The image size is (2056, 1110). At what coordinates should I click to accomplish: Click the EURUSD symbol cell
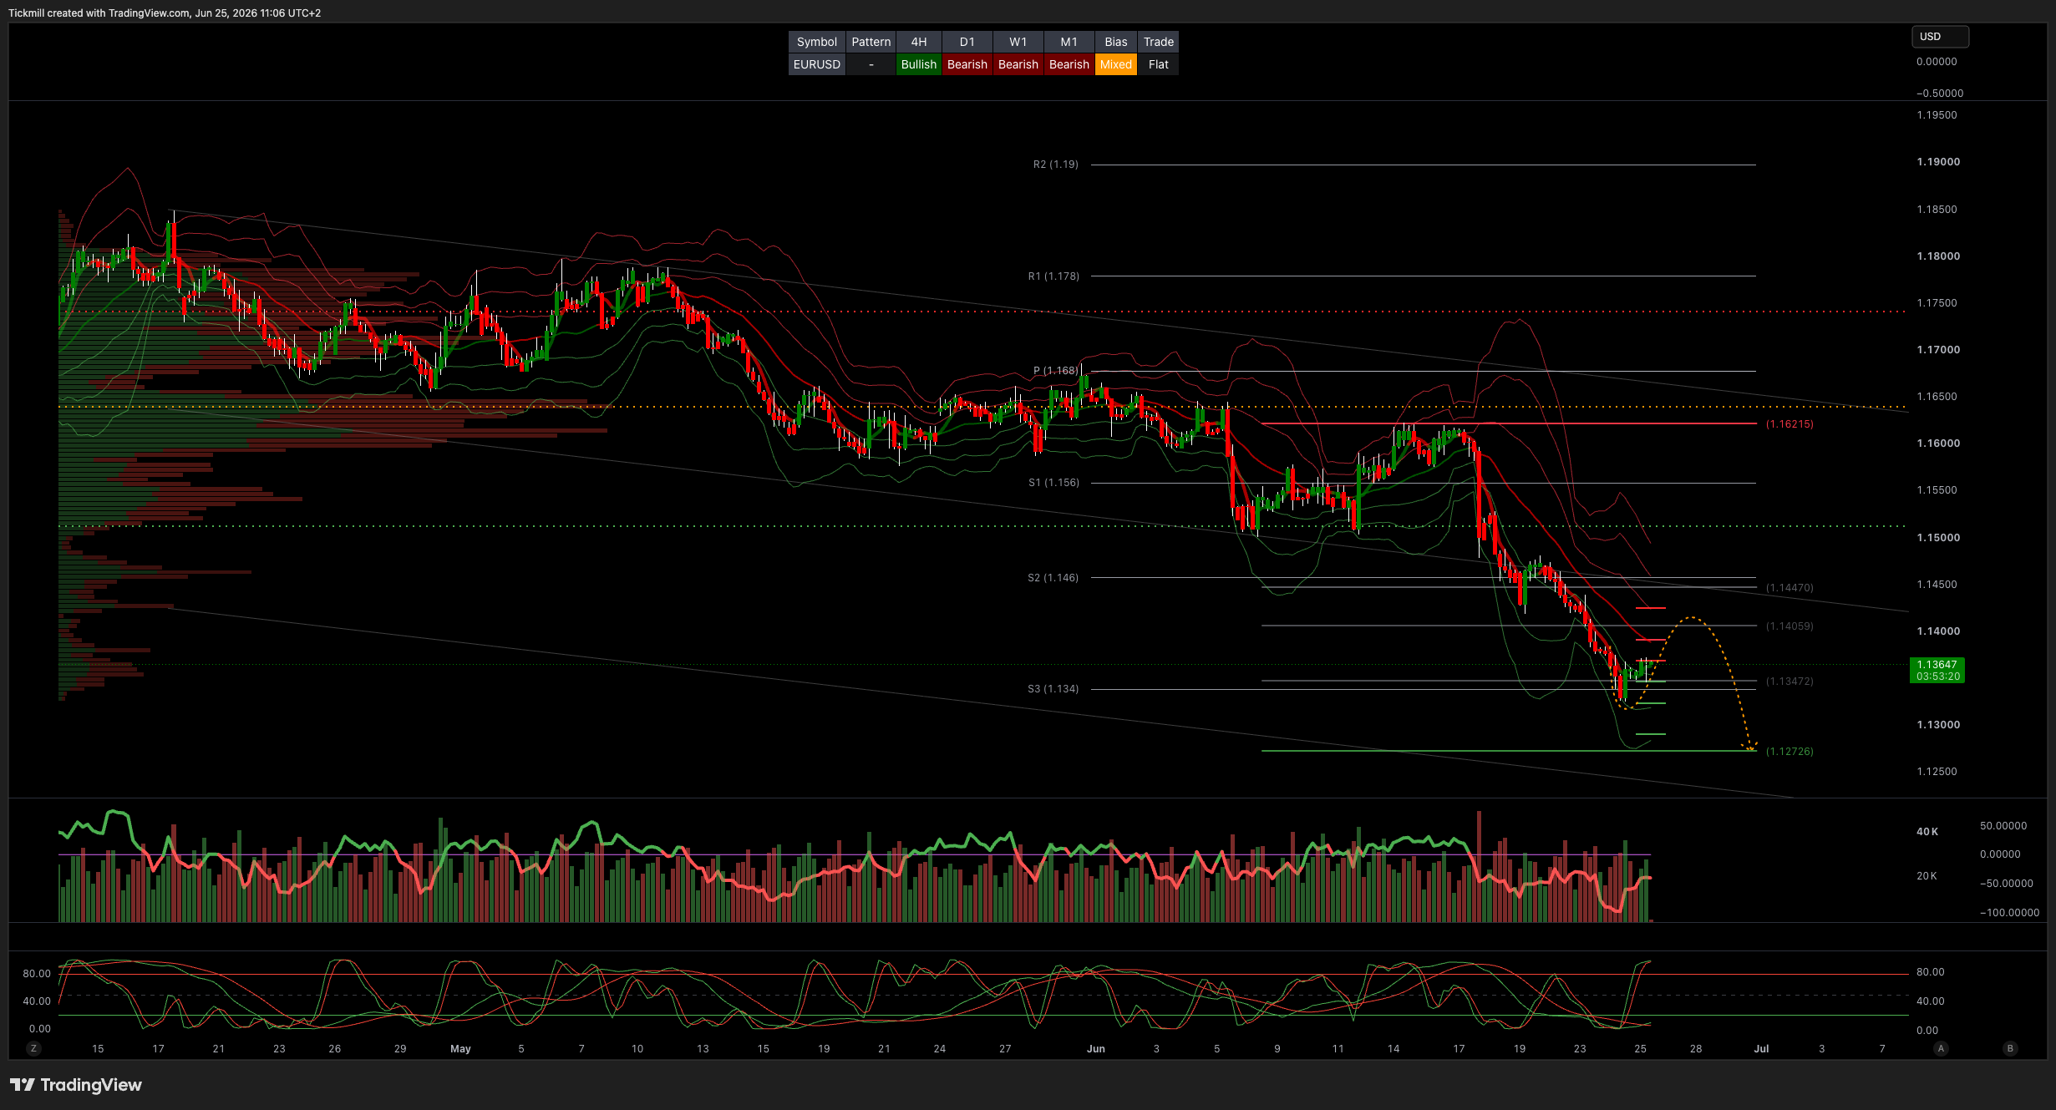[816, 64]
